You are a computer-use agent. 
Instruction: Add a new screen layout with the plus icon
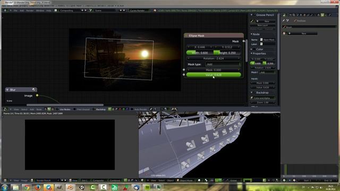[x=82, y=11]
